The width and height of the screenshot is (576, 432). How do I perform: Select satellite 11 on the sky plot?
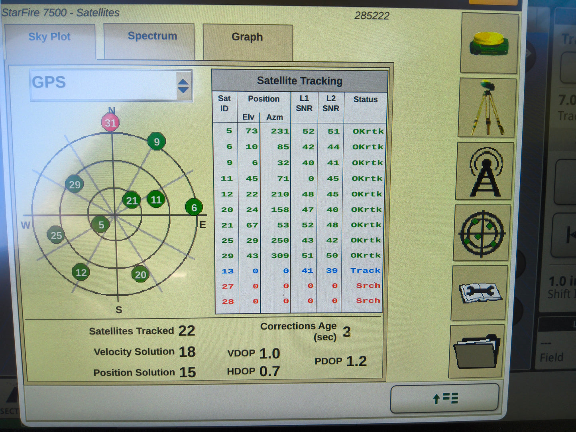click(156, 199)
